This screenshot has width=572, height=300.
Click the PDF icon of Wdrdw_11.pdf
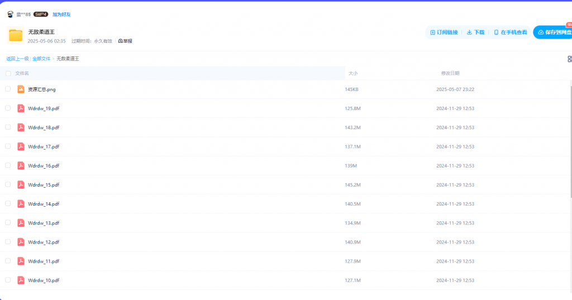21,261
